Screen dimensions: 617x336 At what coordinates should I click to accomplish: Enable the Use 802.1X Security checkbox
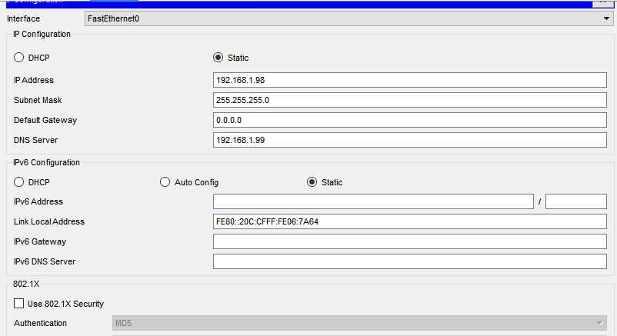click(18, 304)
